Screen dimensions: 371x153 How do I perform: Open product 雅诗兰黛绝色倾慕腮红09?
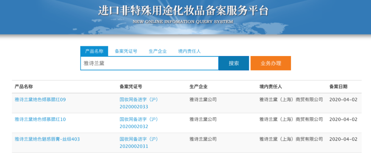point(40,100)
